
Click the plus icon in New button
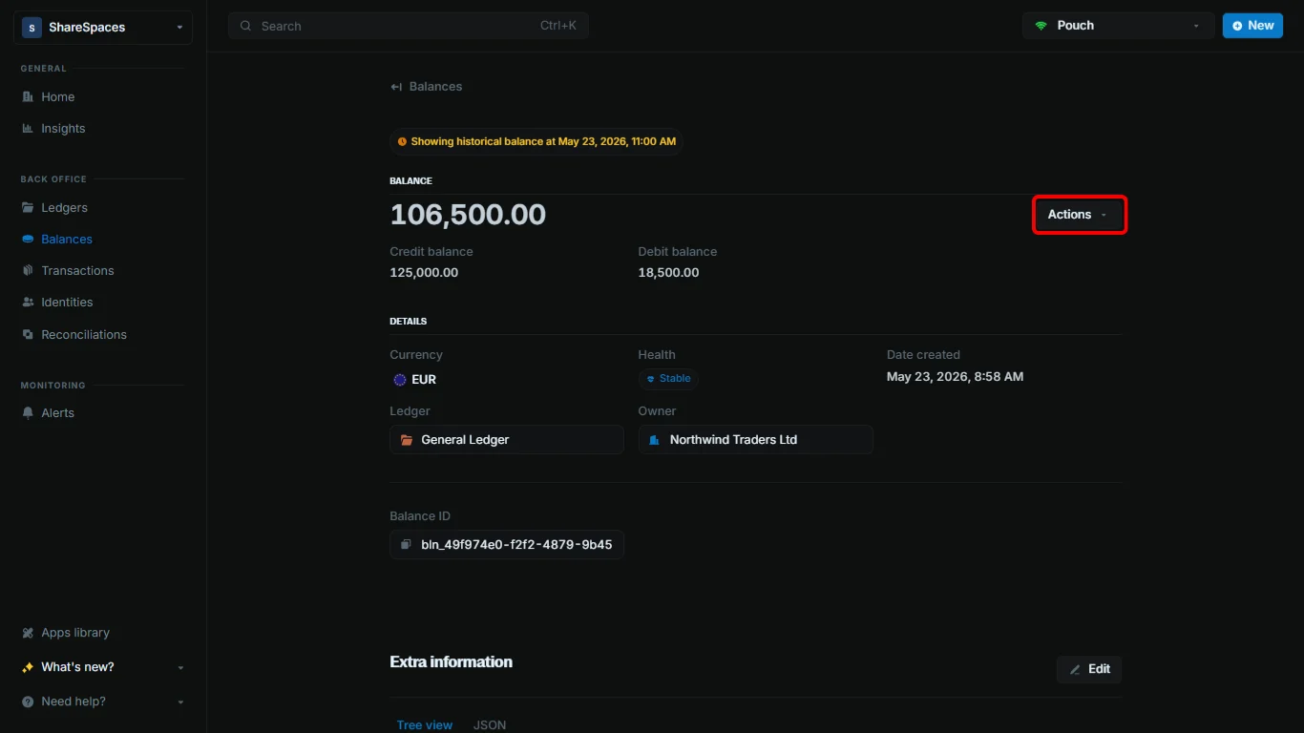pos(1238,26)
